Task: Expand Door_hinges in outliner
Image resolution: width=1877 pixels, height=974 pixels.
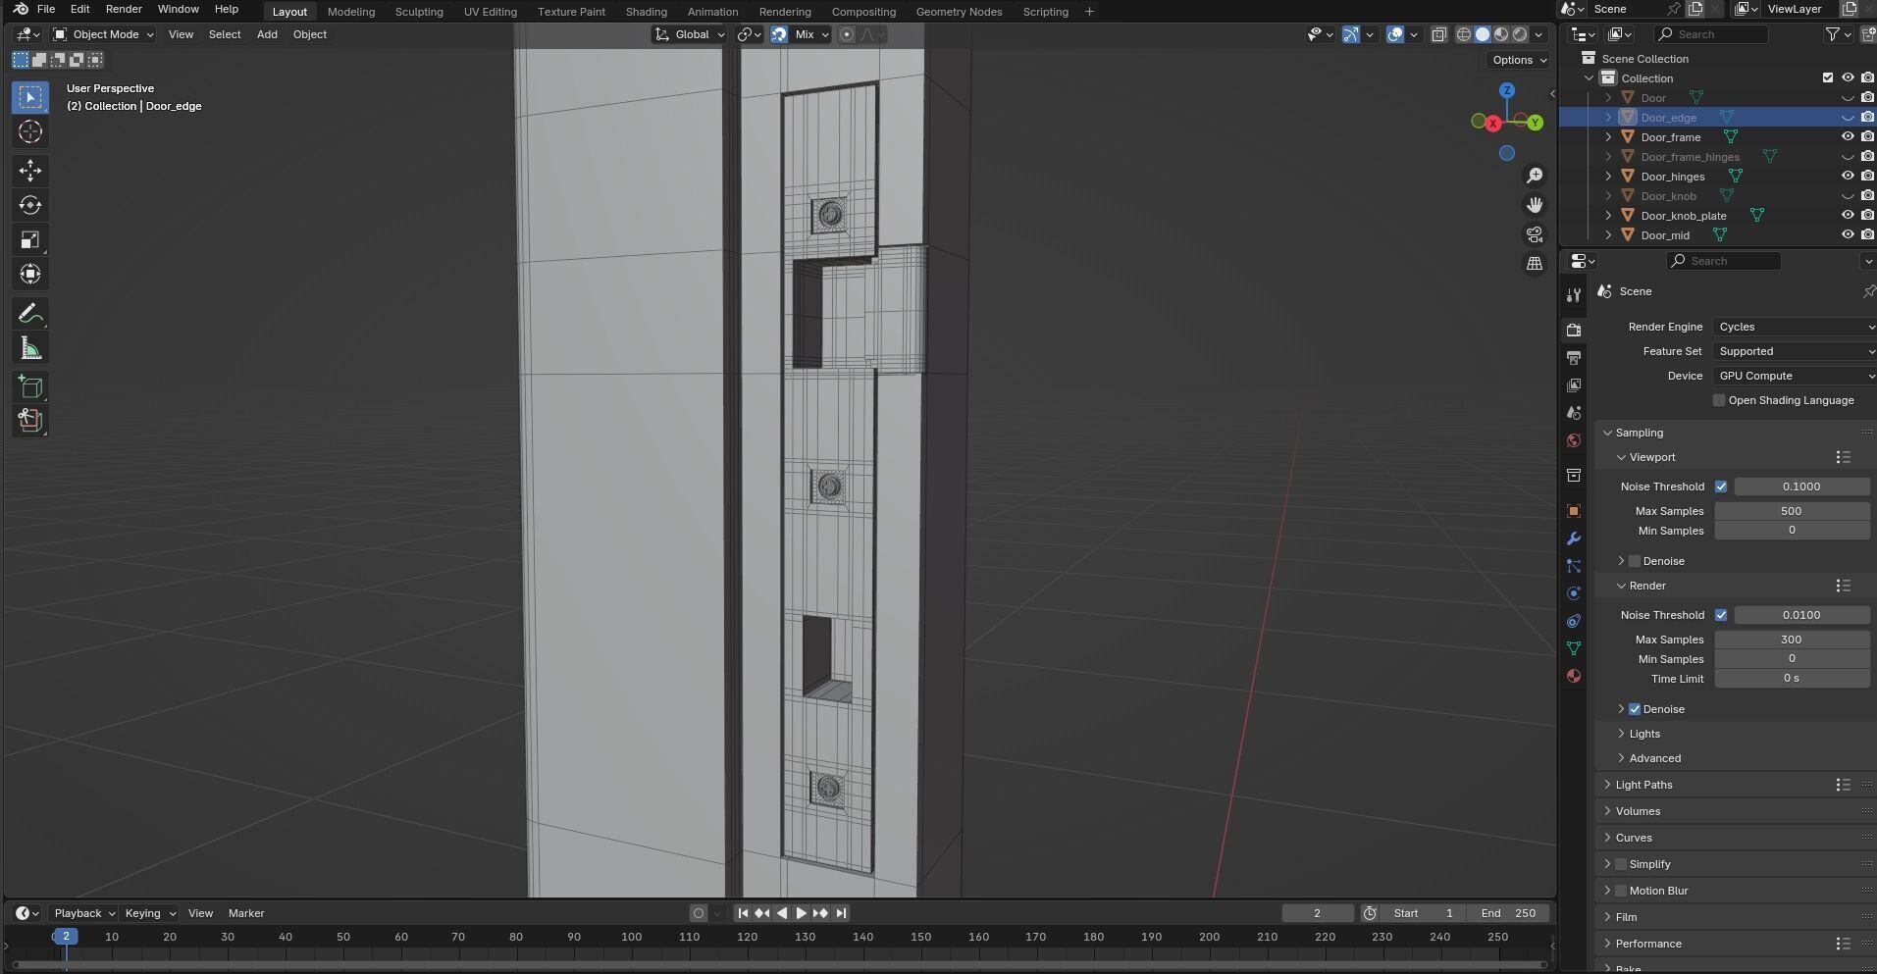Action: coord(1608,177)
